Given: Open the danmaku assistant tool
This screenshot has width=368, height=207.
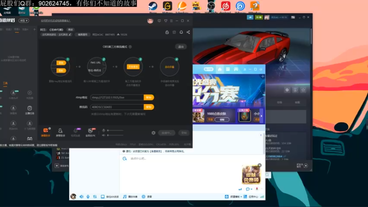Looking at the screenshot, I should coord(46,132).
